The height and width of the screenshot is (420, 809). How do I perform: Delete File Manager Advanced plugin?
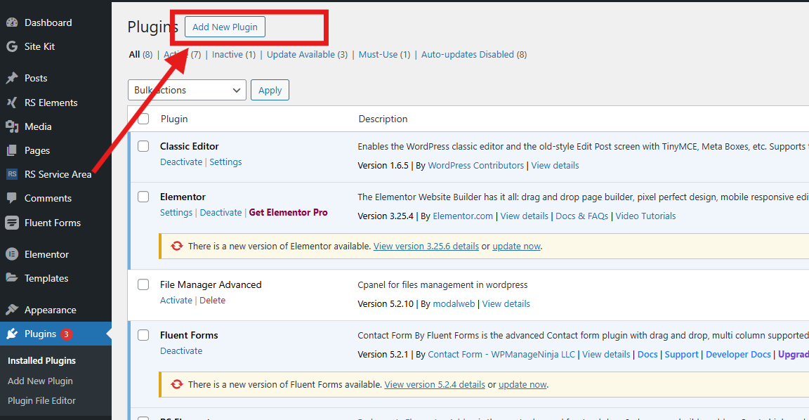(213, 301)
